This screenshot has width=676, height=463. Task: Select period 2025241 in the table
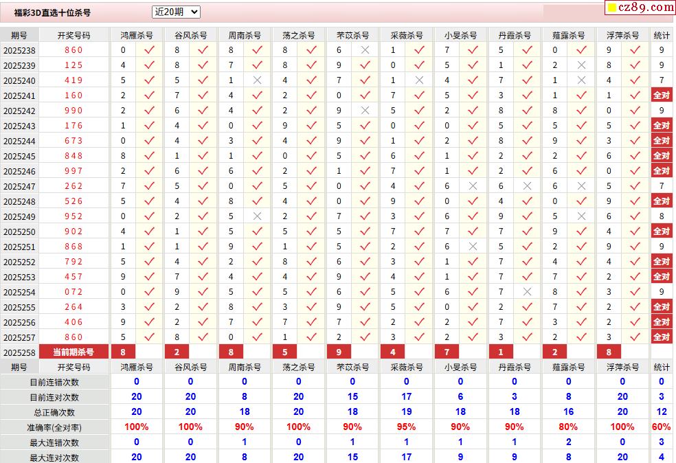[x=19, y=95]
